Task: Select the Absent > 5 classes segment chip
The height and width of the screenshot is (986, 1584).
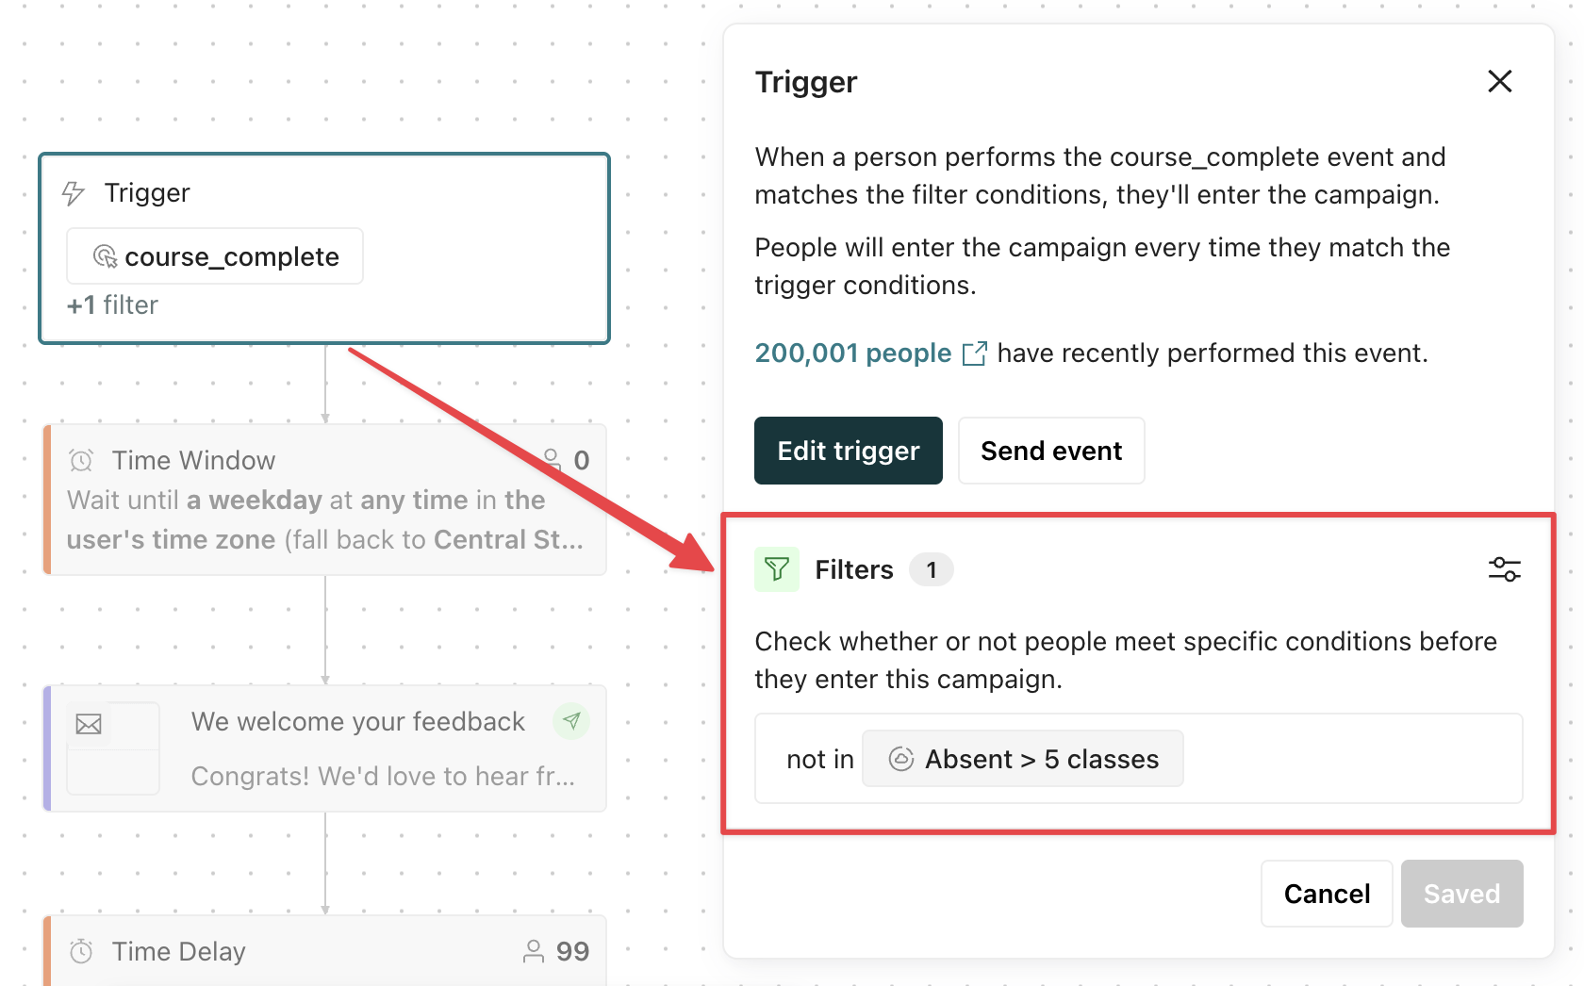Action: [x=1023, y=759]
